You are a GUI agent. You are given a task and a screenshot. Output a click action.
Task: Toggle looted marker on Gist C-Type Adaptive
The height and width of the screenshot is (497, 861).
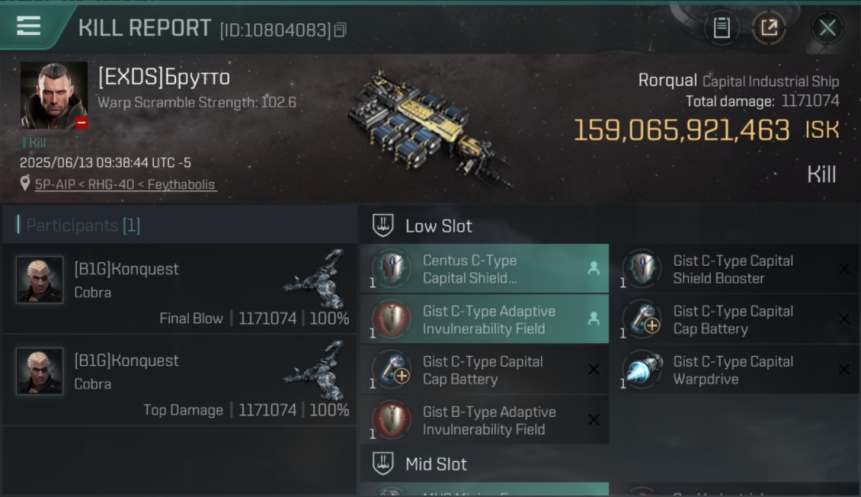coord(593,319)
